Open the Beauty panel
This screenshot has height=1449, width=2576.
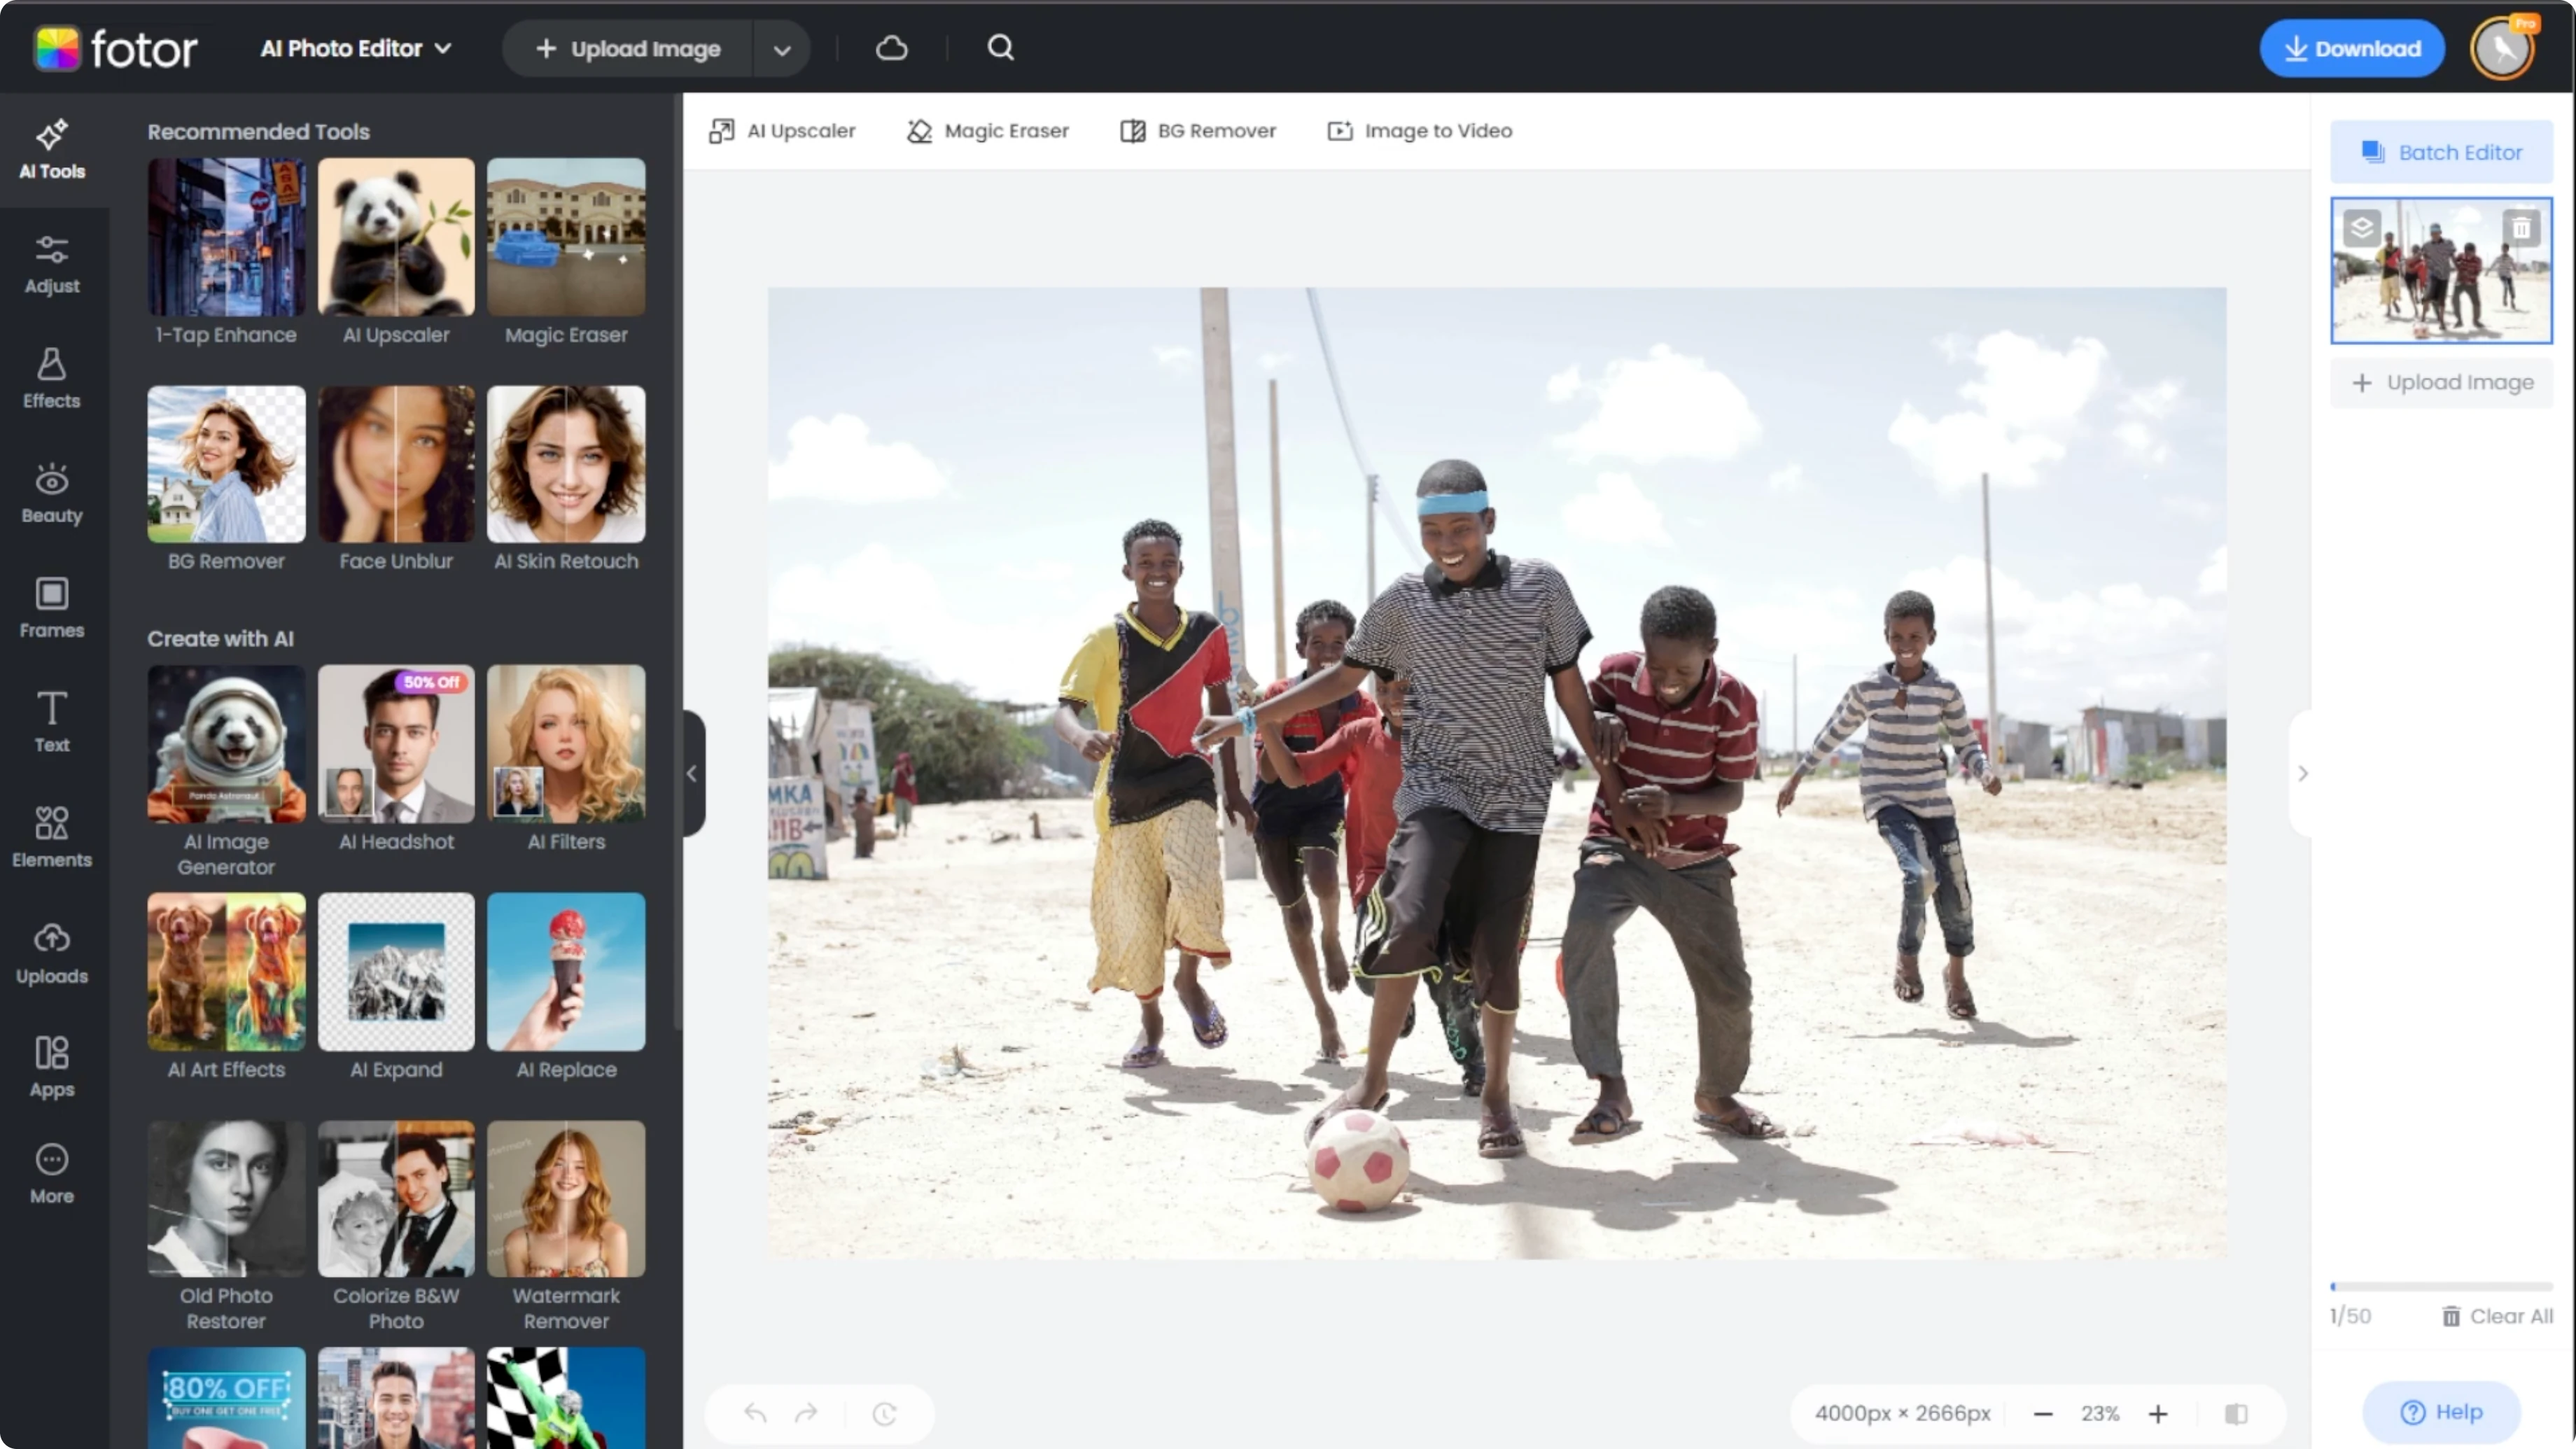tap(52, 495)
